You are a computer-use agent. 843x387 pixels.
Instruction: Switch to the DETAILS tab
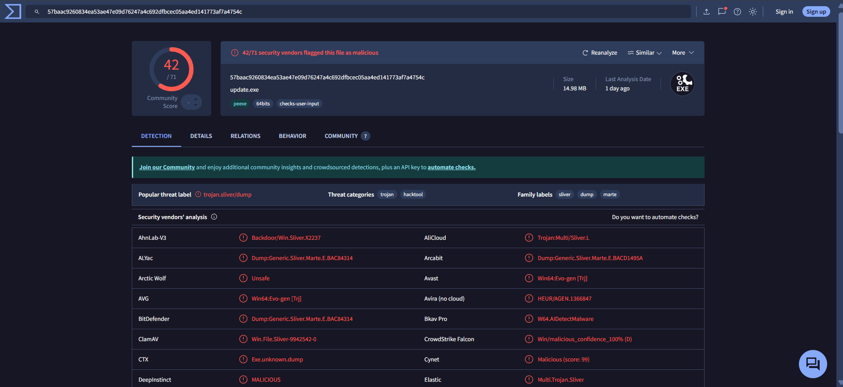201,136
